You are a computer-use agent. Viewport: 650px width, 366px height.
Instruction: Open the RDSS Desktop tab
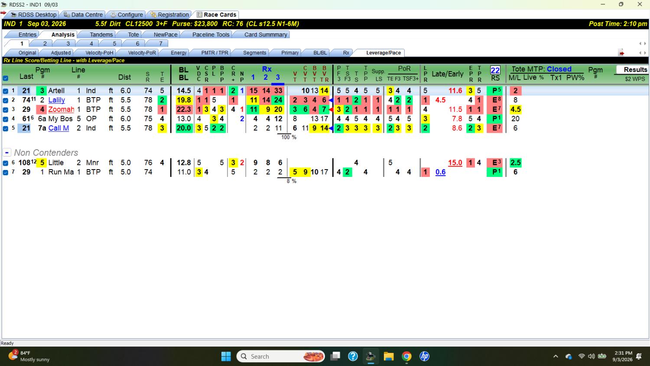[x=33, y=15]
